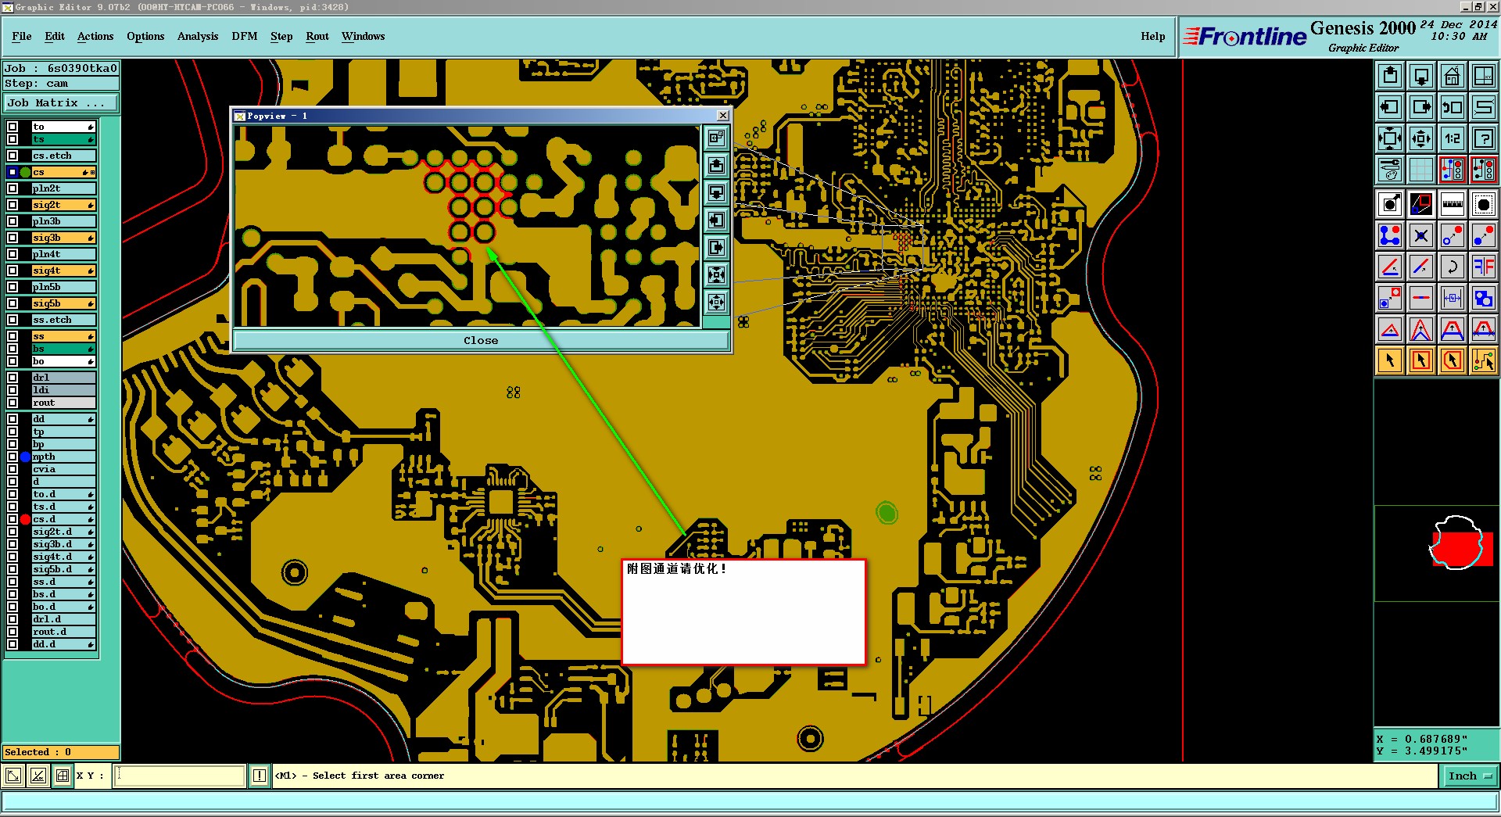The height and width of the screenshot is (817, 1501).
Task: Toggle the 'cs.etch' layer checkbox
Action: [x=13, y=156]
